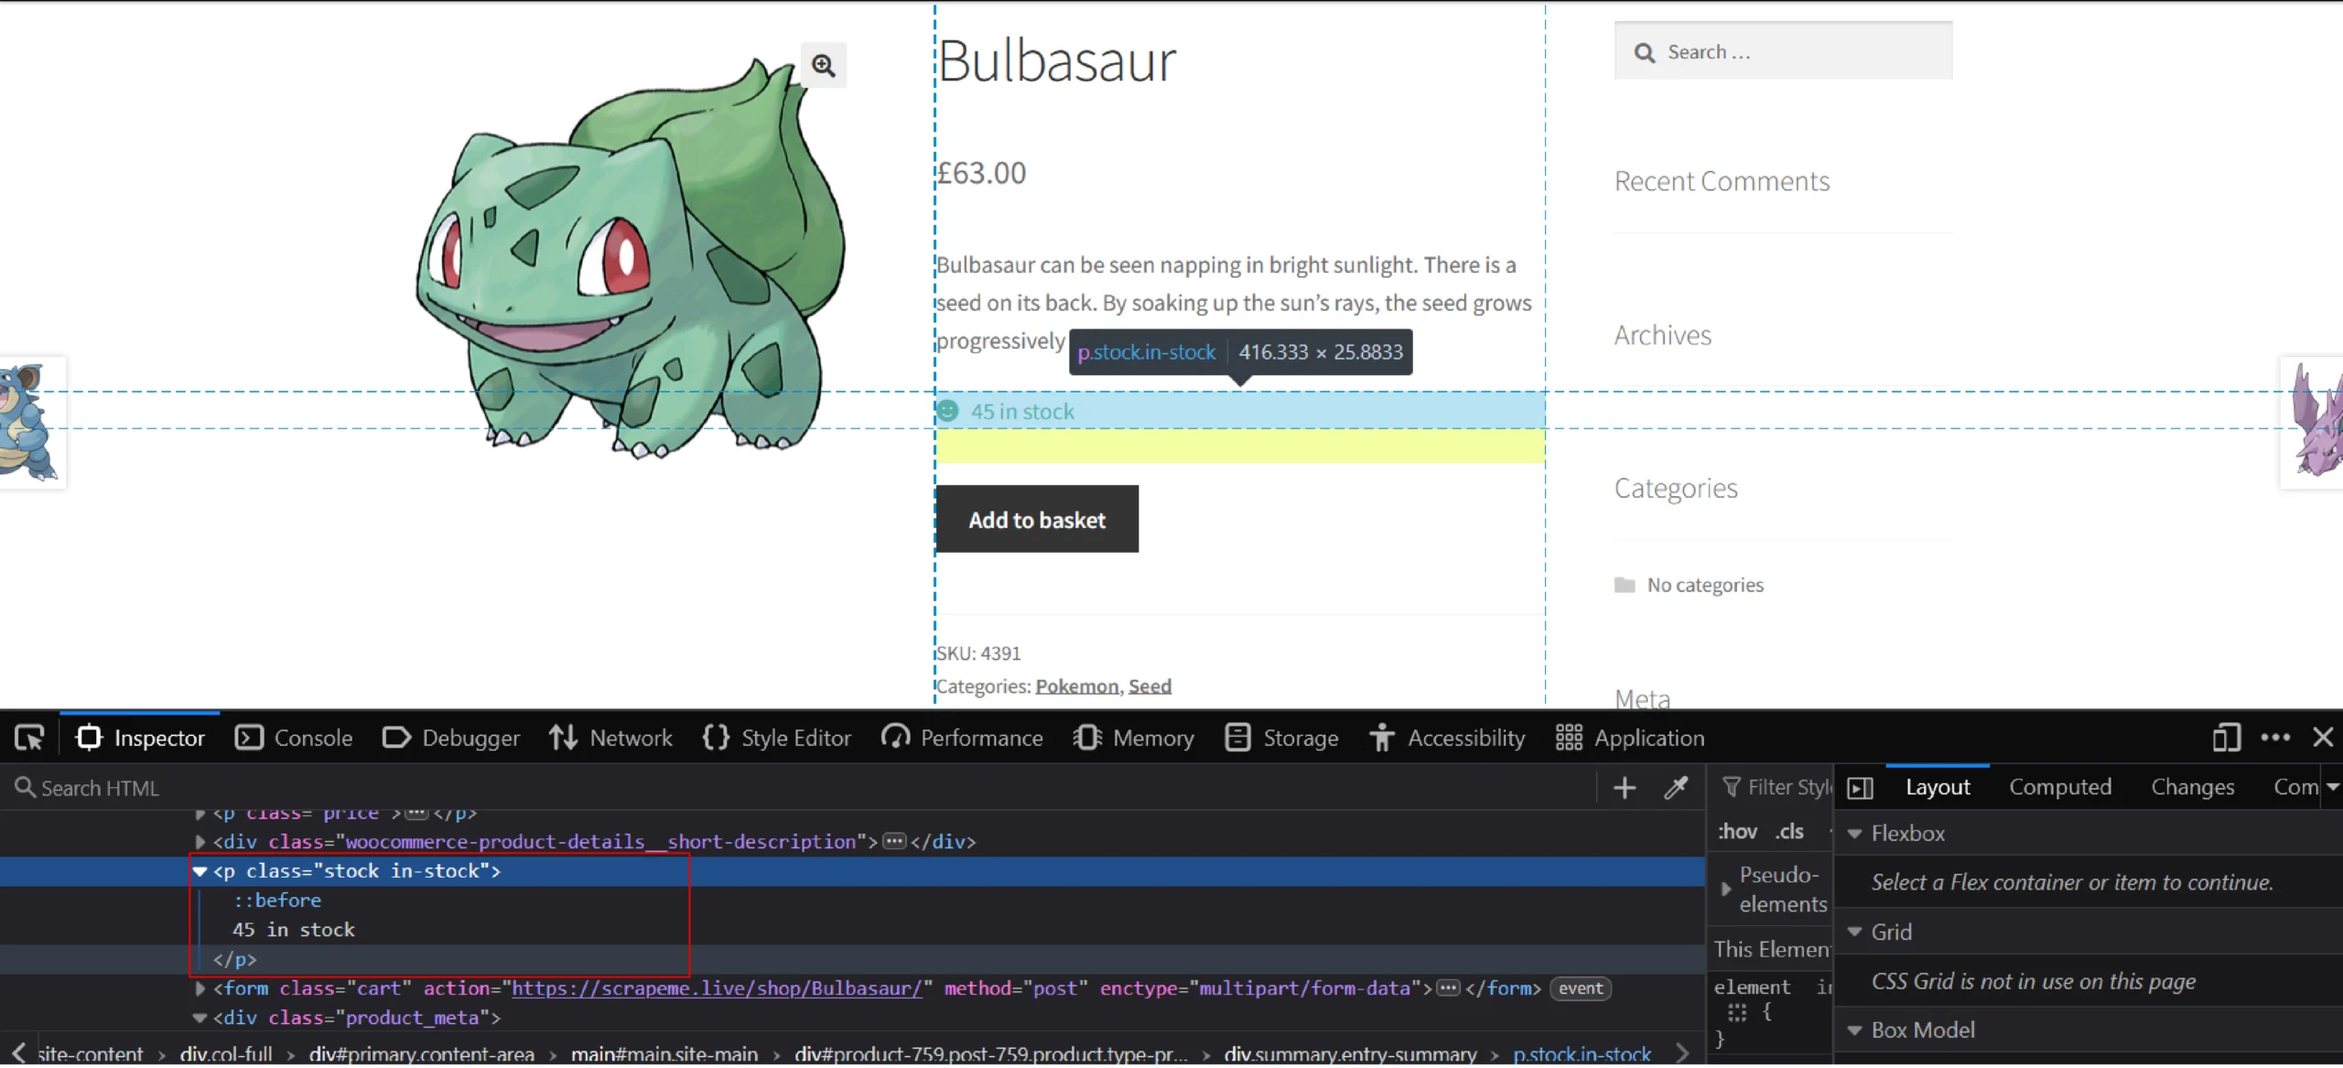The height and width of the screenshot is (1068, 2343).
Task: Select the Layout sidebar tab
Action: coord(1938,787)
